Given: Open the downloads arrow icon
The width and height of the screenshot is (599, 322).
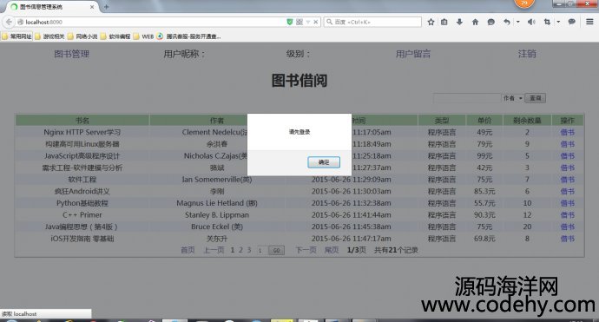Looking at the screenshot, I should click(x=459, y=23).
